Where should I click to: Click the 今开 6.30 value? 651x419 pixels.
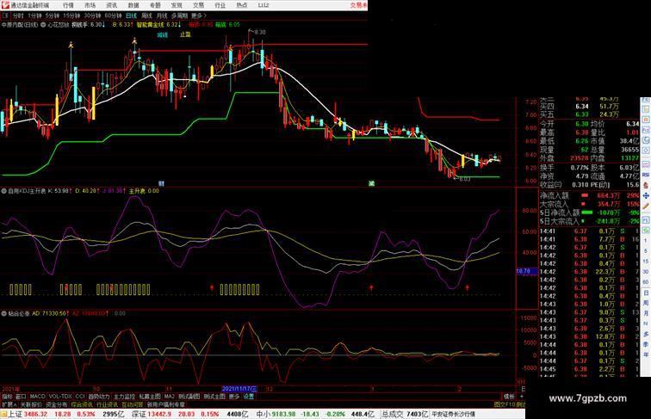pos(581,124)
